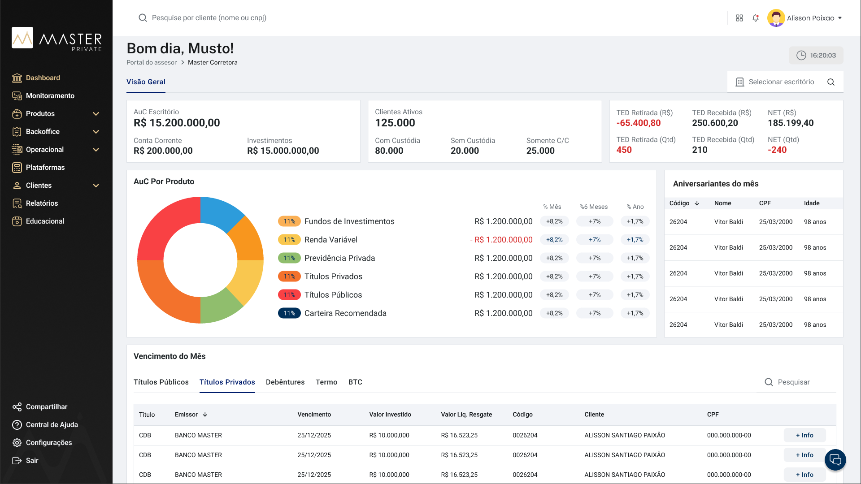
Task: Click the 11% badge for Carteira Recomendada
Action: tap(289, 313)
